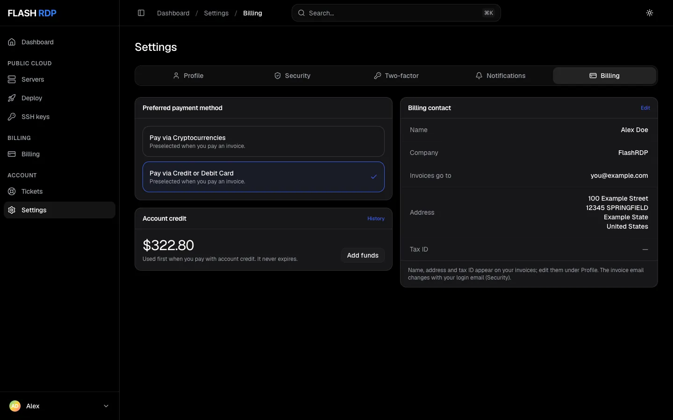Click the Settings gear icon in sidebar
This screenshot has width=673, height=420.
tap(12, 210)
